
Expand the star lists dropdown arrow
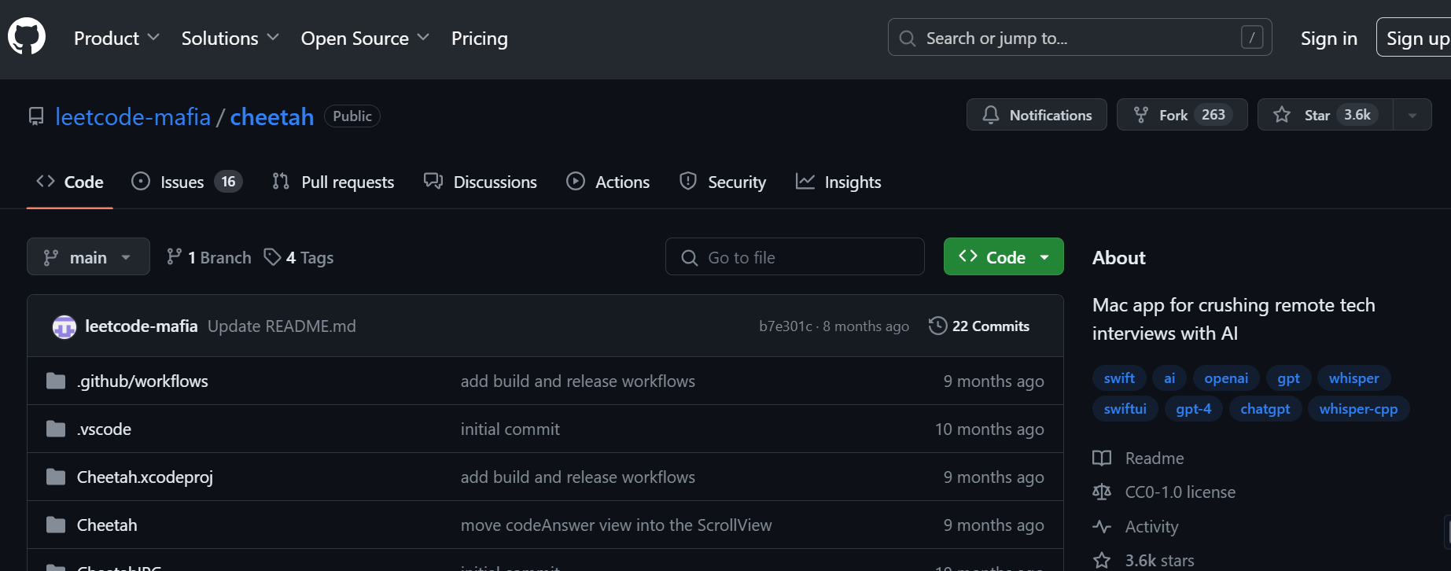[x=1412, y=115]
